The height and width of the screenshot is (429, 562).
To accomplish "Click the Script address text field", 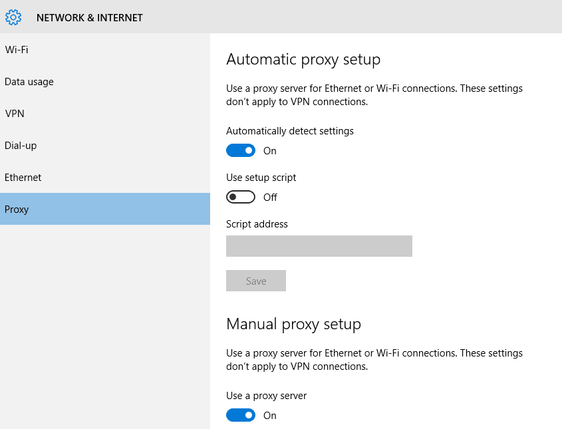I will pyautogui.click(x=319, y=246).
